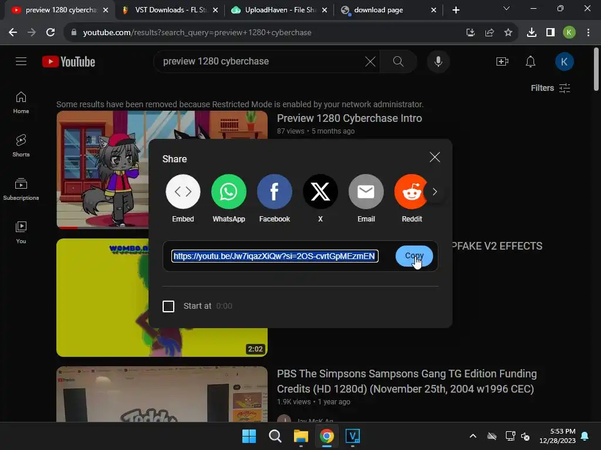Share the video by Email
The width and height of the screenshot is (601, 450).
click(366, 192)
